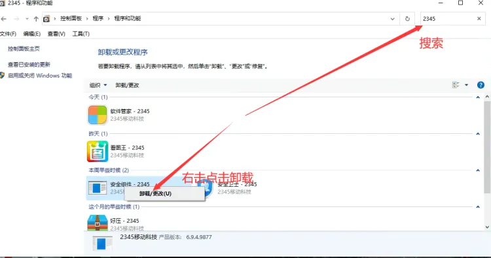
Task: Open the help question mark icon
Action: tap(481, 85)
